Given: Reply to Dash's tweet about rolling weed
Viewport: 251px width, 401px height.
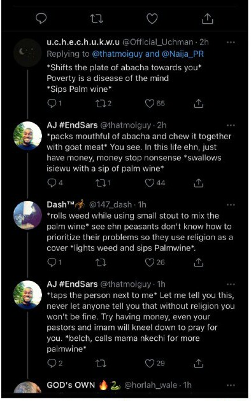Looking at the screenshot, I should (x=52, y=262).
